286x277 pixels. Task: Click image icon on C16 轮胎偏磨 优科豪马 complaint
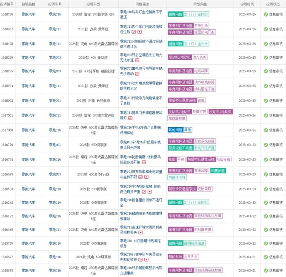pos(143,162)
